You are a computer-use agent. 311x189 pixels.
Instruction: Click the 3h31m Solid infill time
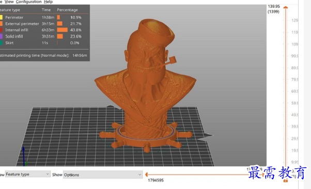click(48, 37)
